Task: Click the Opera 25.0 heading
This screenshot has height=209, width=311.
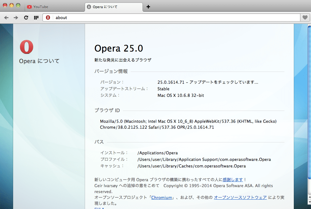Action: pyautogui.click(x=118, y=48)
